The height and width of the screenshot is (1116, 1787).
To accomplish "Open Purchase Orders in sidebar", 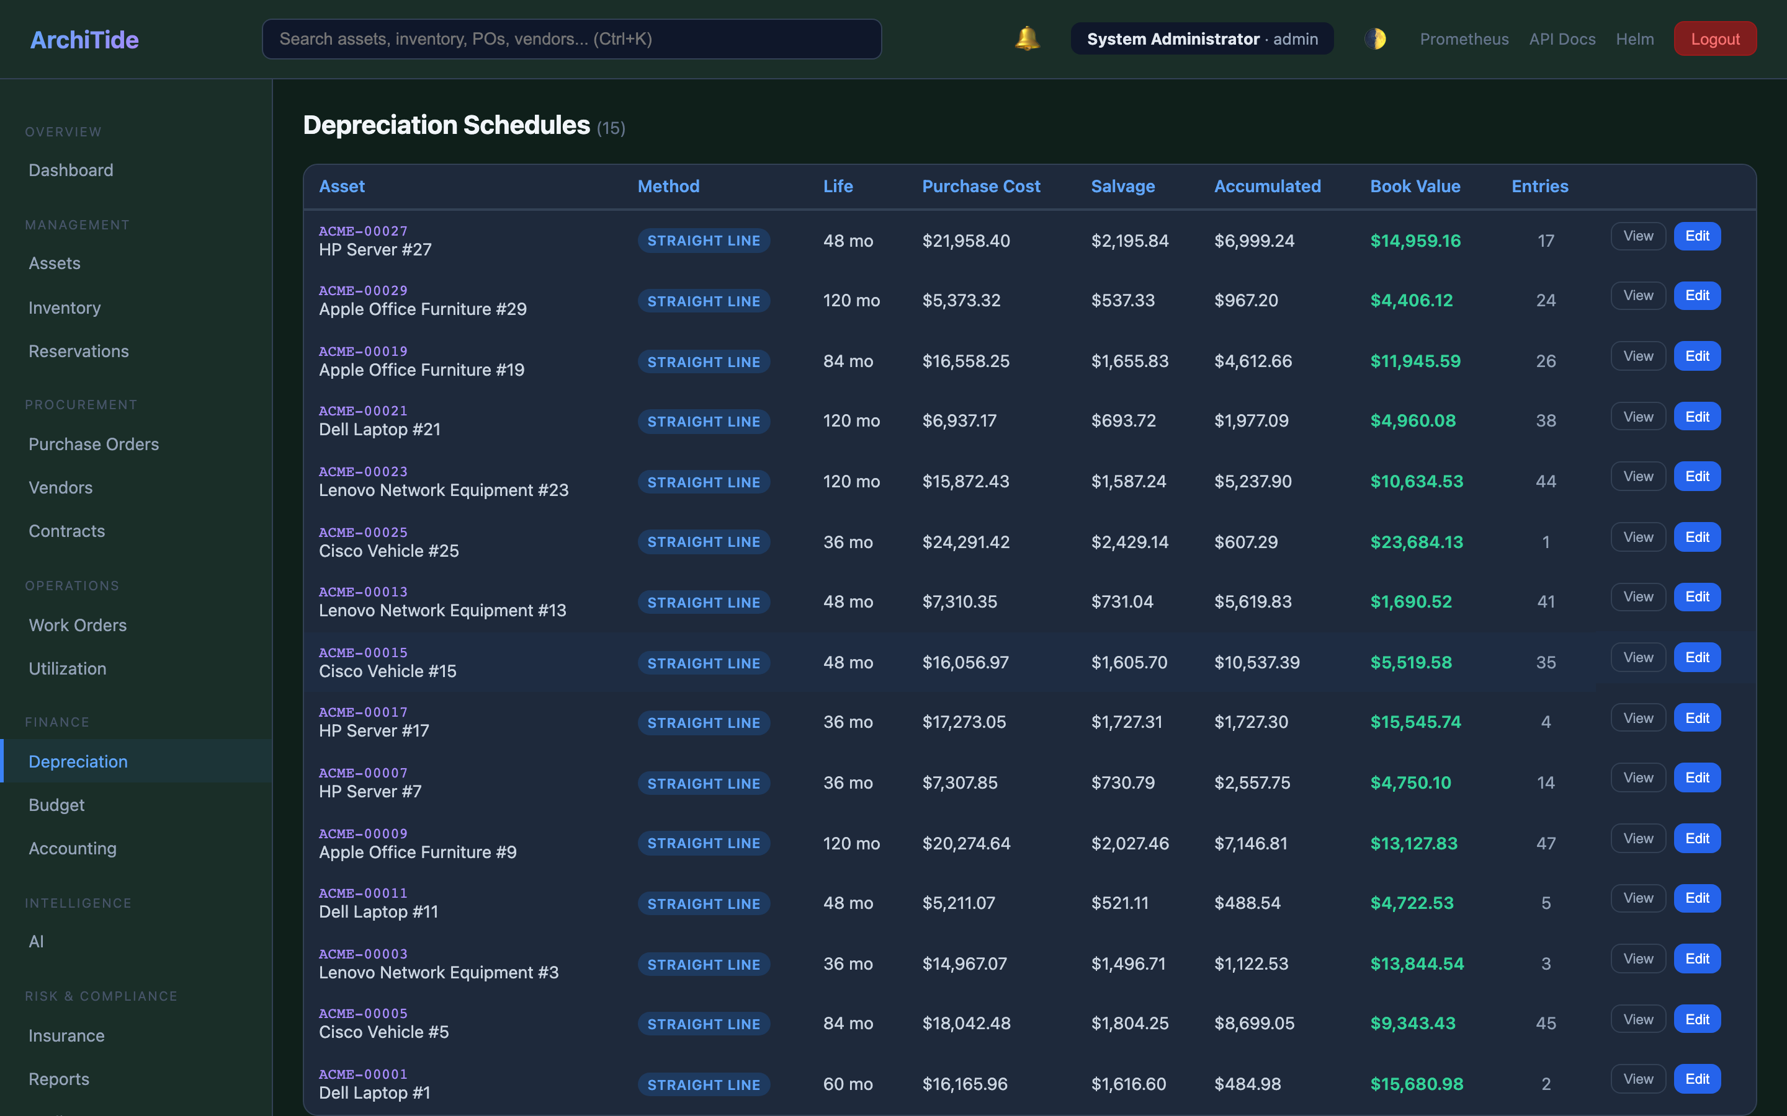I will pos(94,445).
